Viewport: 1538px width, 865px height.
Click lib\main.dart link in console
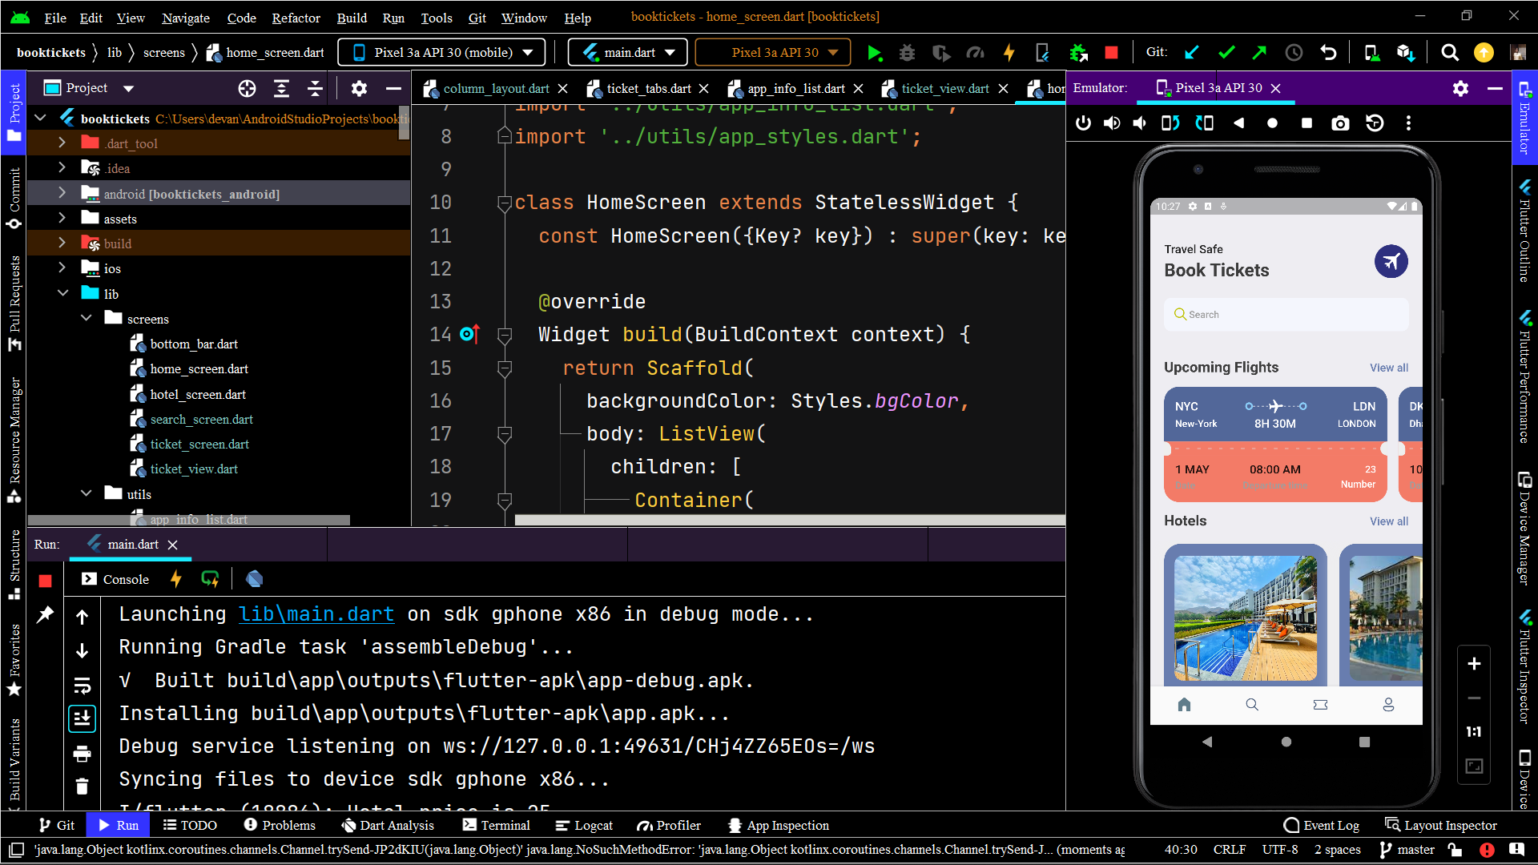point(316,614)
